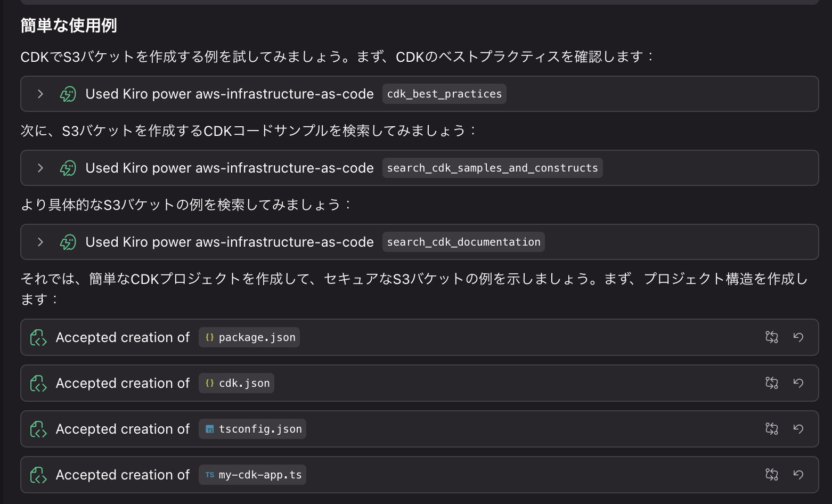Expand the search_cdk_documentation tool call

(x=40, y=242)
